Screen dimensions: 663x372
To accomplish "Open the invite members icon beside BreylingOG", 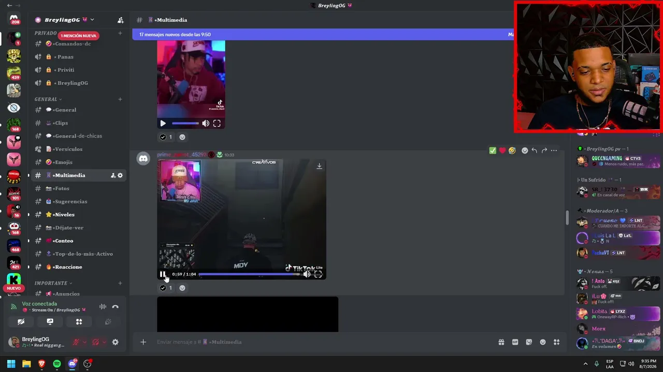I will [121, 20].
